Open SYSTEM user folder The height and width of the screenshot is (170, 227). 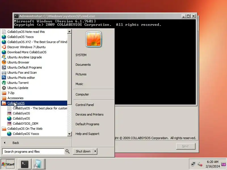point(81,55)
